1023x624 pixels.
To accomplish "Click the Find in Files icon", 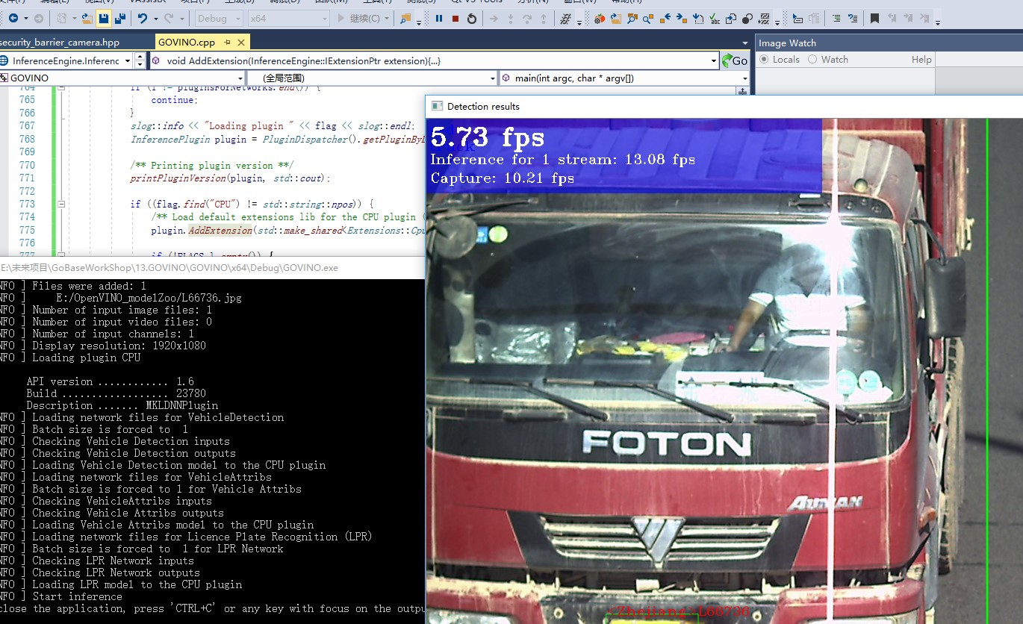I will tap(405, 18).
